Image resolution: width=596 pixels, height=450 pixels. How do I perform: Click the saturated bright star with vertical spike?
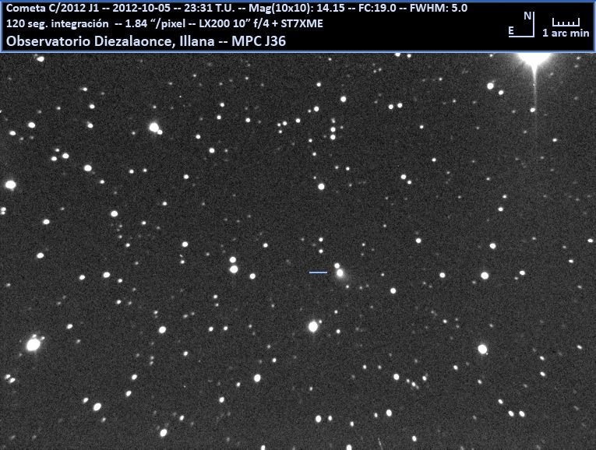[x=534, y=59]
